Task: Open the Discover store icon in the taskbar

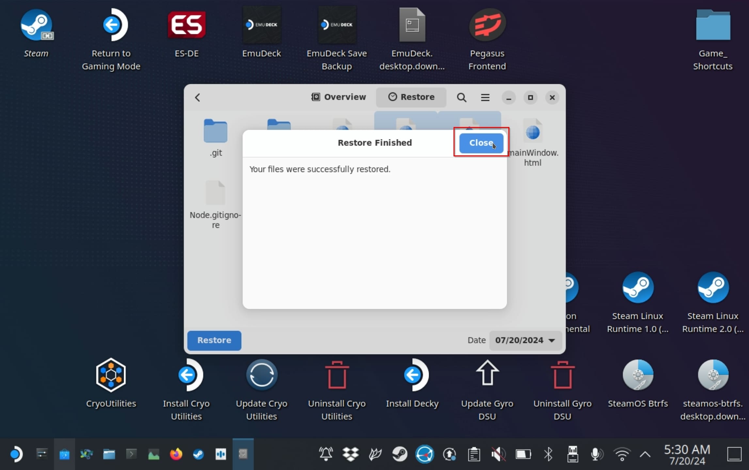Action: point(64,454)
